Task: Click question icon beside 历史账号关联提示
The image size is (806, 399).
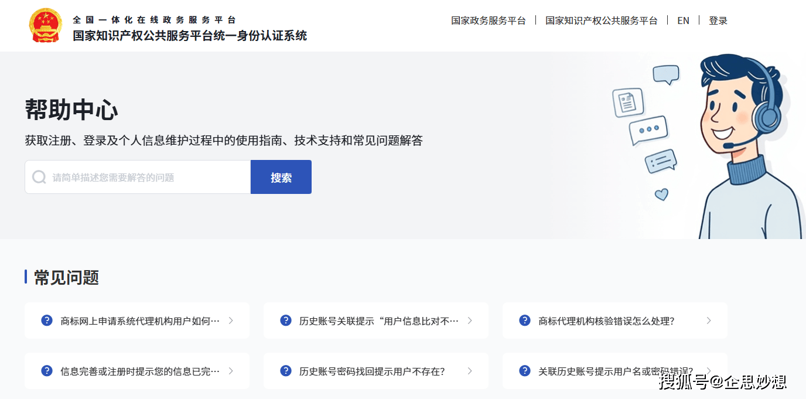Action: [286, 320]
